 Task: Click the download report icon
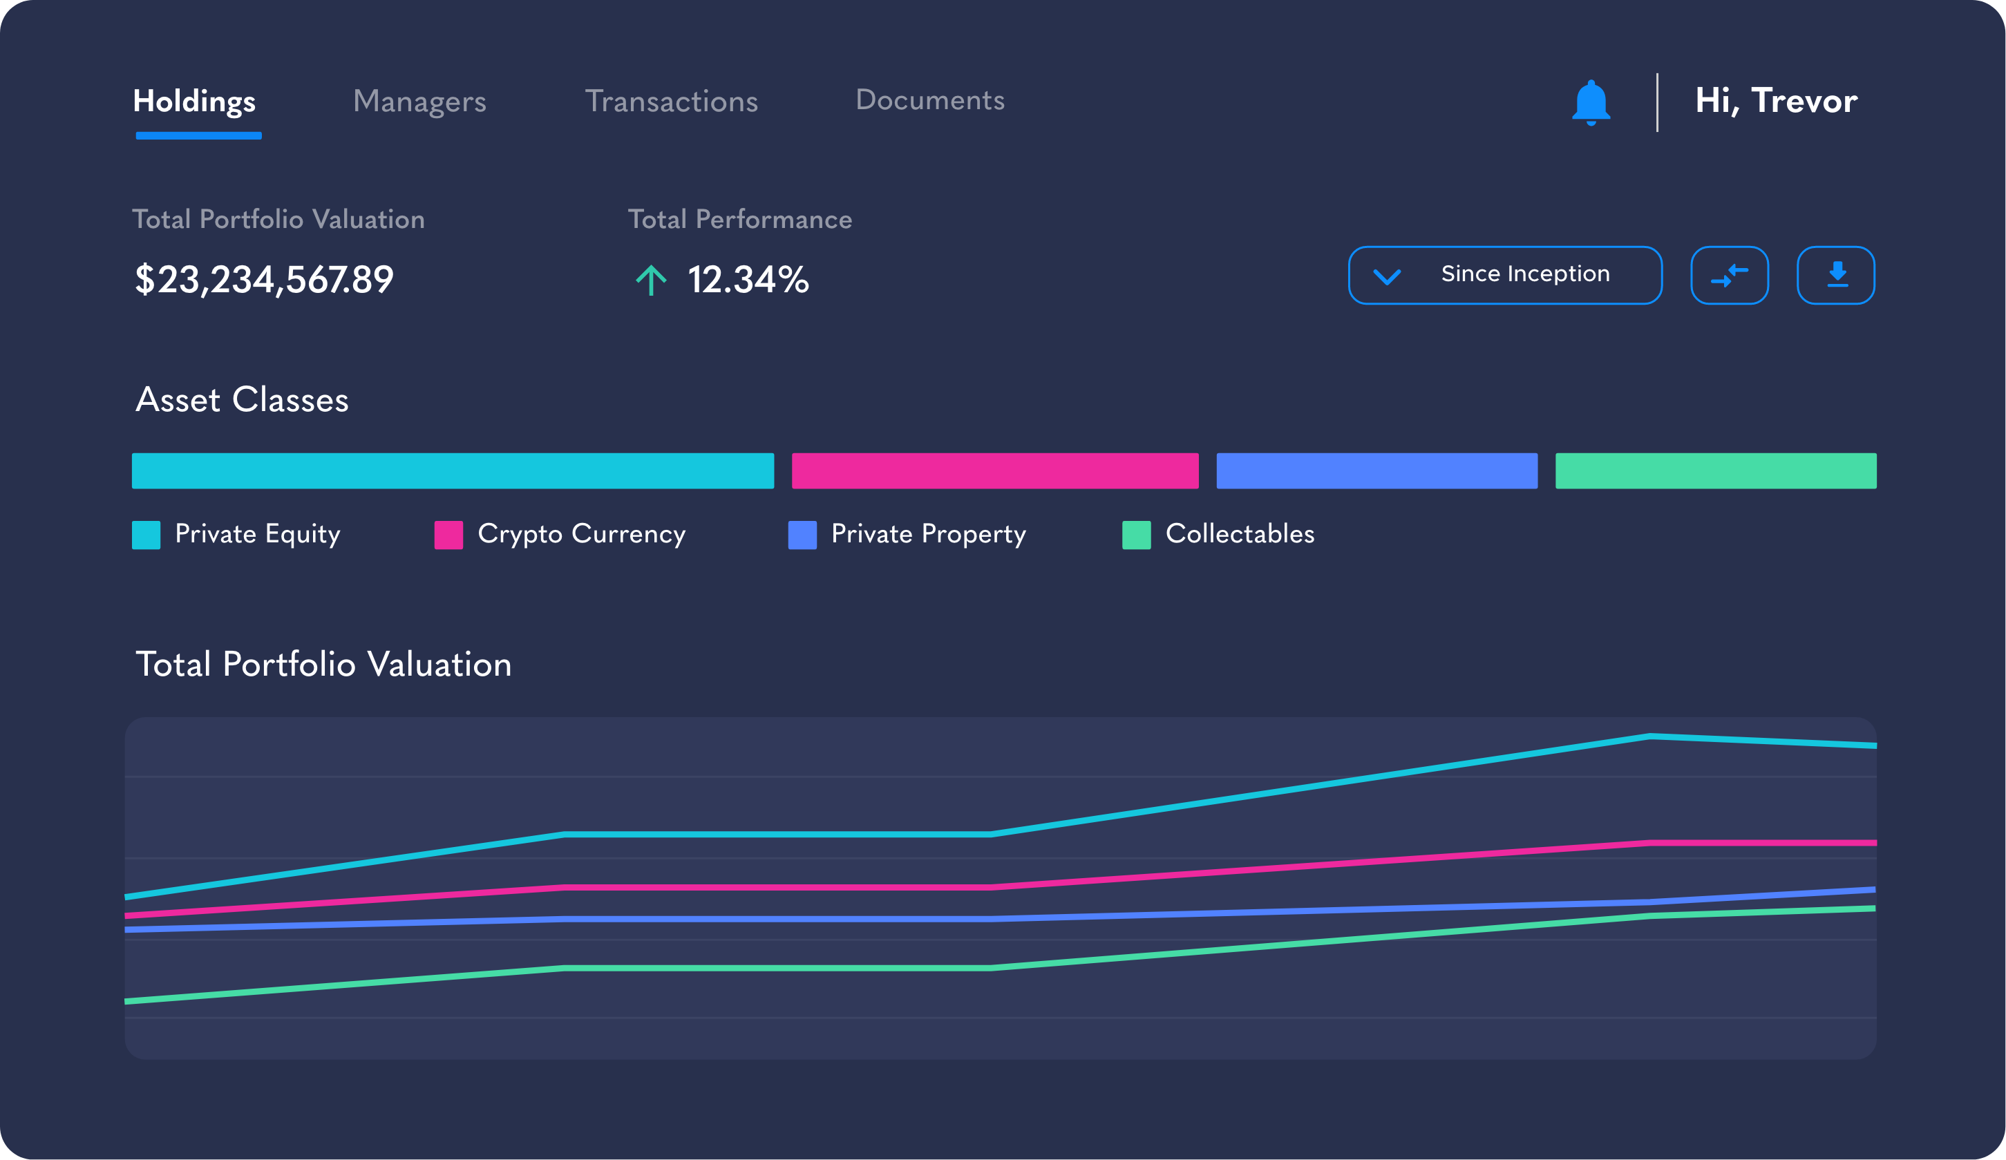[1835, 275]
